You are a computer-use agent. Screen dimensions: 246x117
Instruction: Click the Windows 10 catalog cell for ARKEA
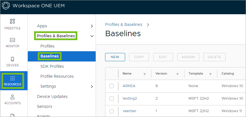tap(232, 86)
